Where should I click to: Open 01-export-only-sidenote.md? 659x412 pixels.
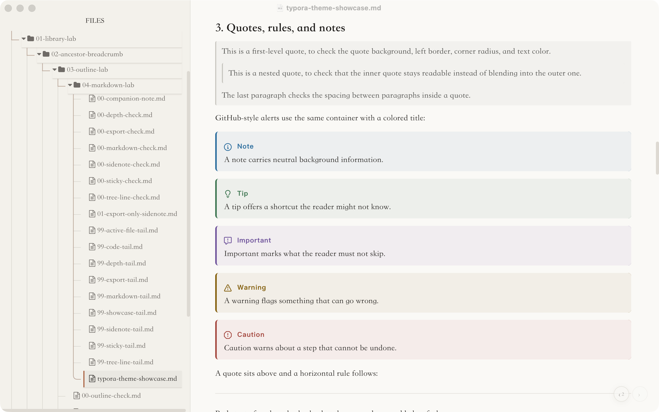[x=137, y=214]
